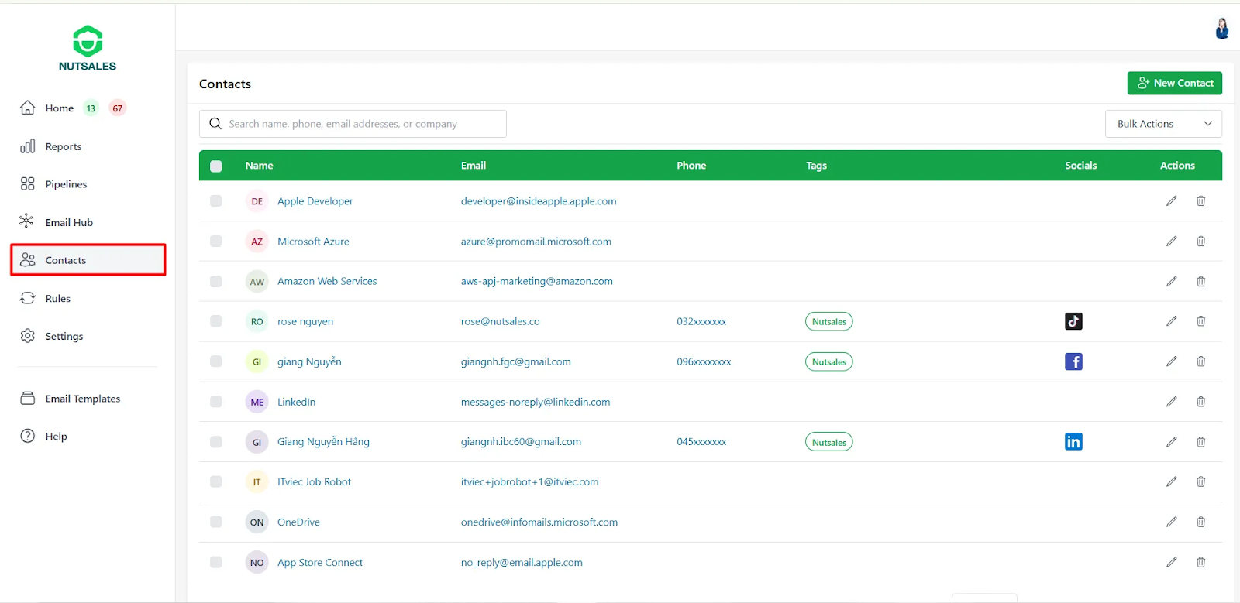The height and width of the screenshot is (603, 1240).
Task: Open the ITviec Job Robot contact name
Action: click(314, 482)
